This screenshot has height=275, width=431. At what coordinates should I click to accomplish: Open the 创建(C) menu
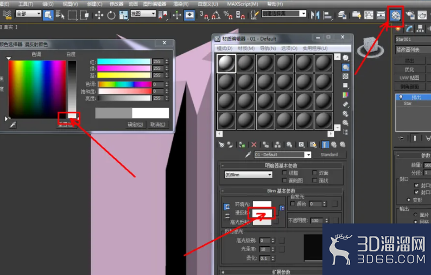[94, 4]
